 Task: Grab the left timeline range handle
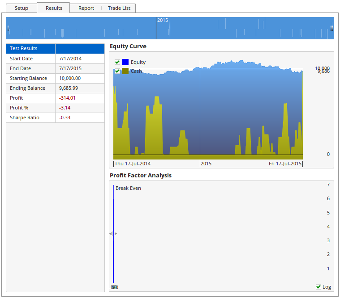(8, 28)
